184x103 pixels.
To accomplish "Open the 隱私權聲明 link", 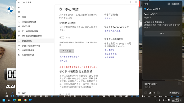I will click(109, 57).
